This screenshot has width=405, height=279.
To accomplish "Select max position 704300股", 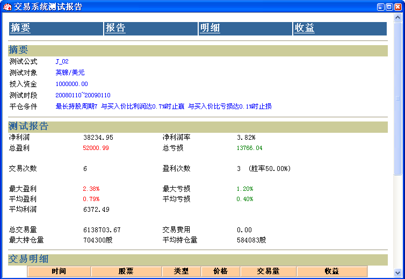I will pyautogui.click(x=98, y=240).
